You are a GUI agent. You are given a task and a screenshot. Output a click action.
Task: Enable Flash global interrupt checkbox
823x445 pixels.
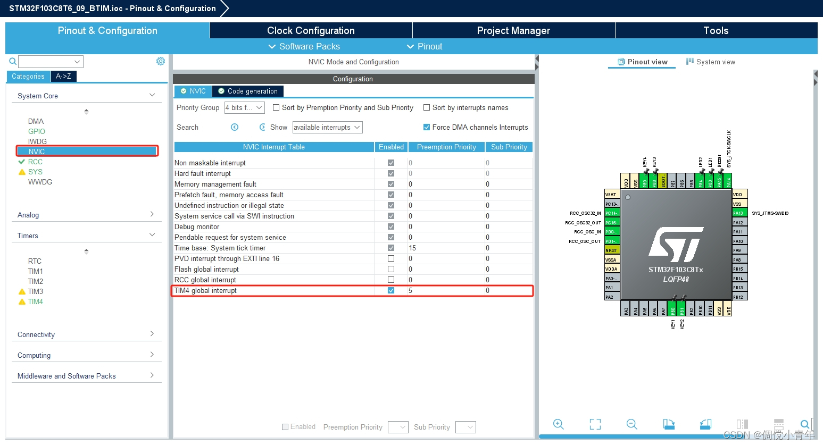[391, 269]
